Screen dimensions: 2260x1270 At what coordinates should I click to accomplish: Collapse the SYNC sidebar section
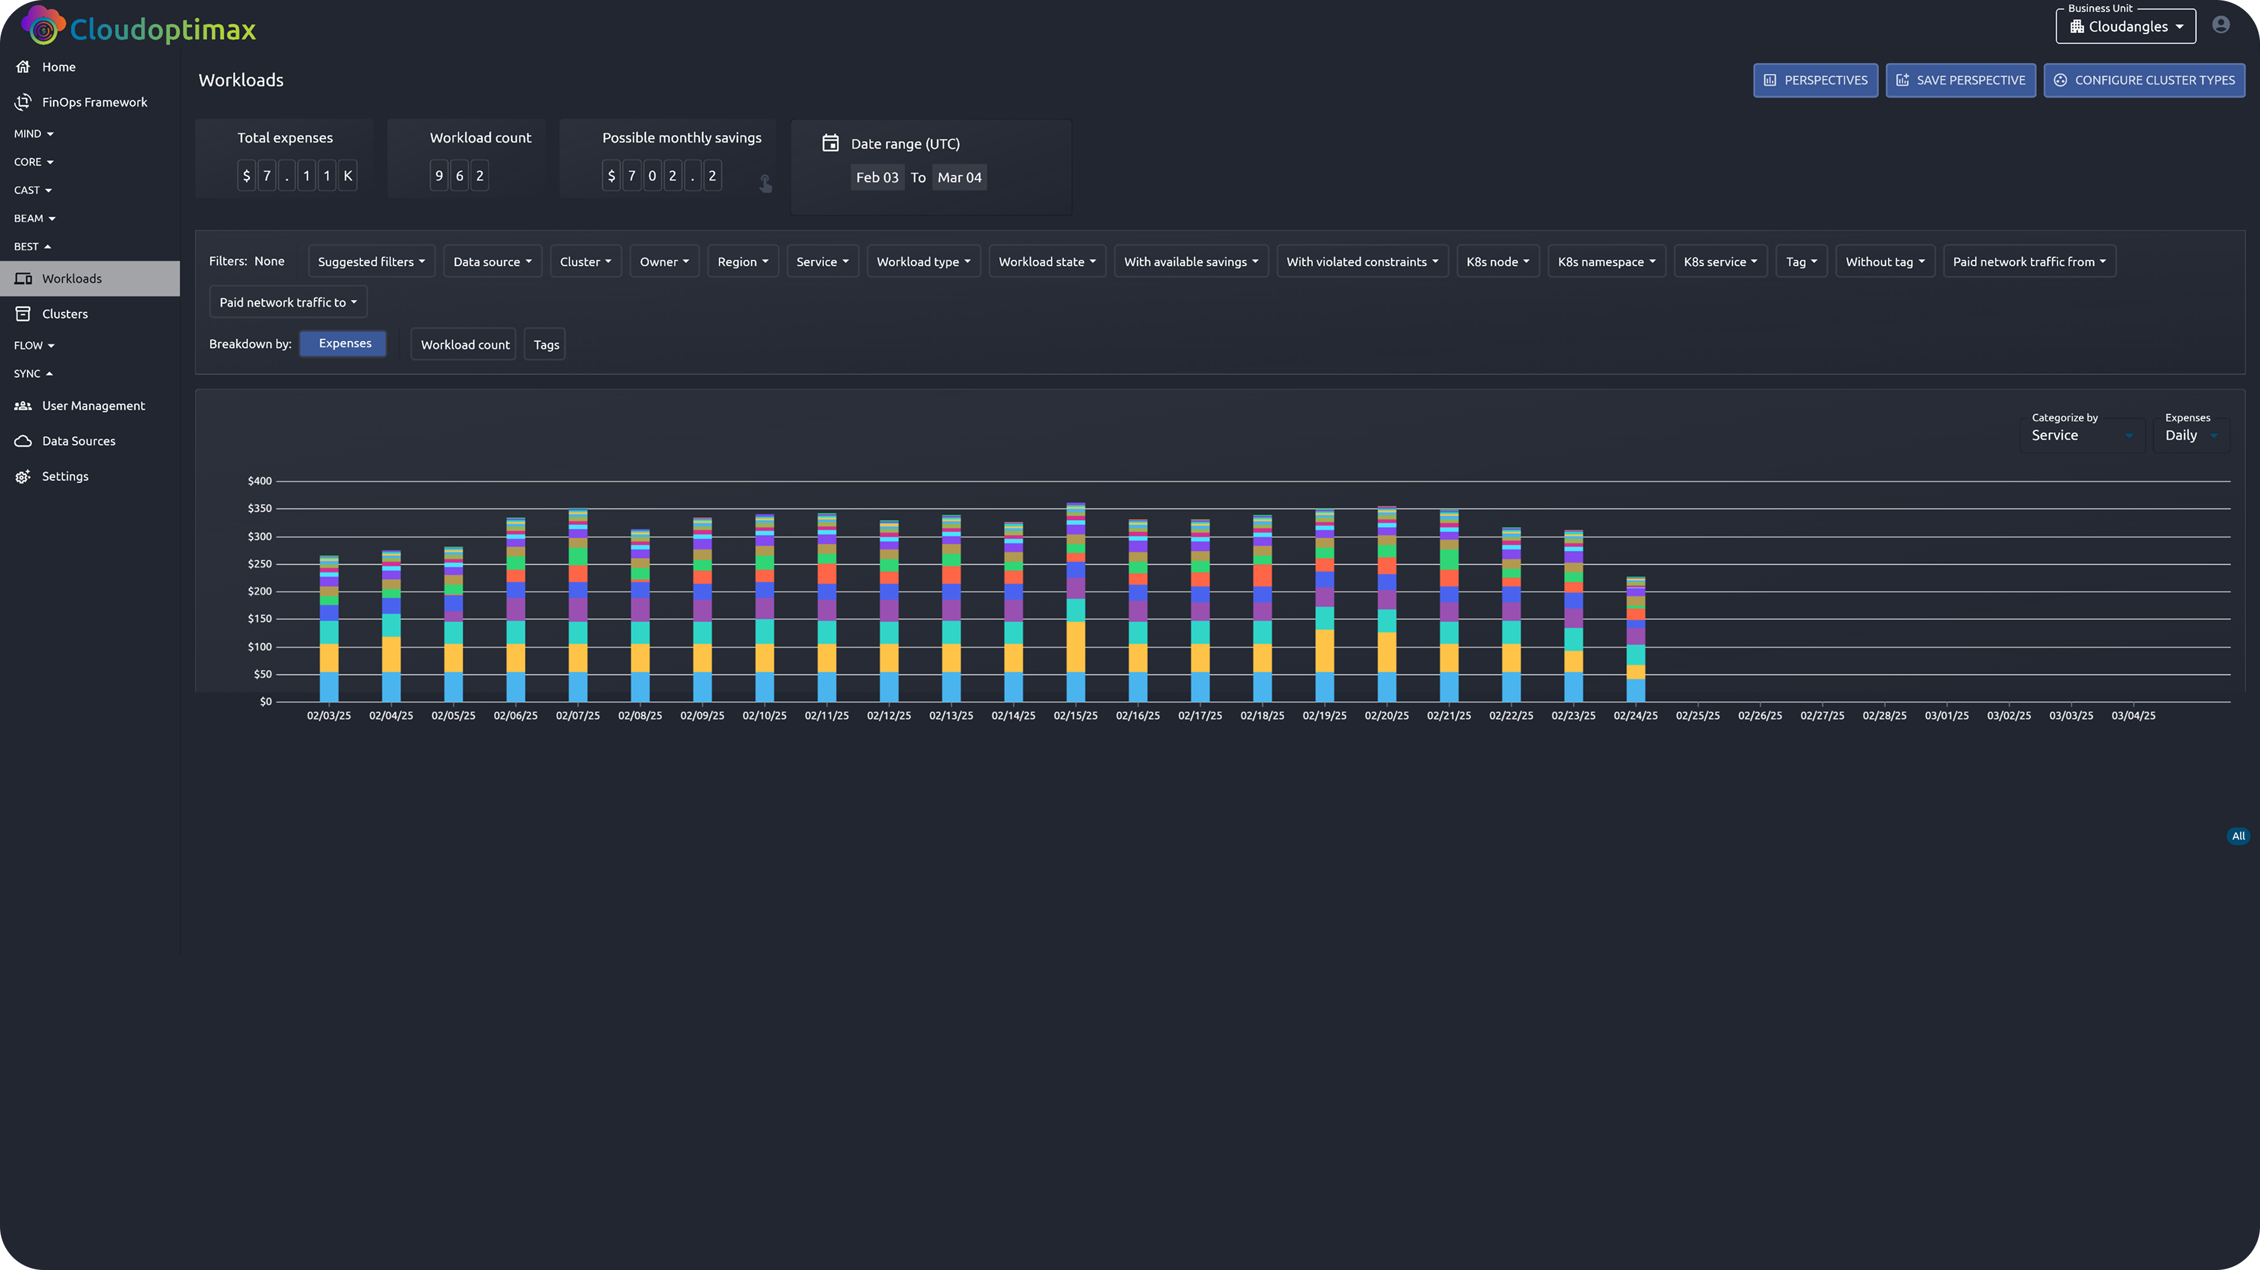tap(33, 373)
